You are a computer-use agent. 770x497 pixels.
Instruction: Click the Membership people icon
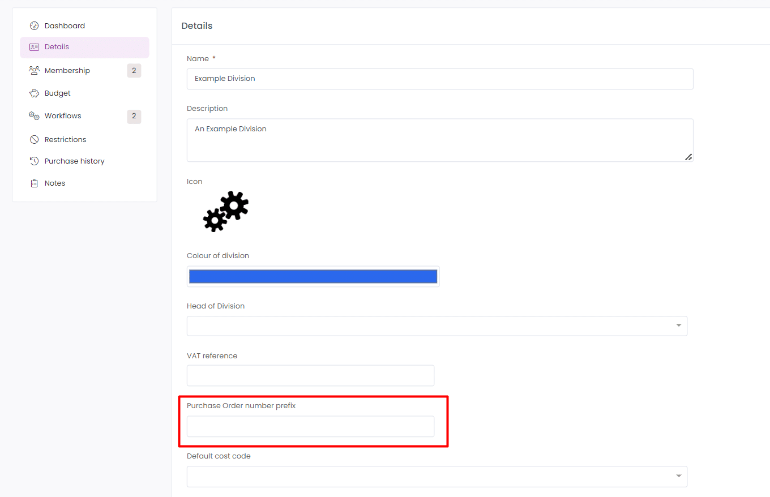[x=34, y=70]
